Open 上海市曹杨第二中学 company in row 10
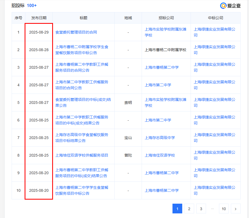Screen dimensions: 249x218 tap(162, 190)
